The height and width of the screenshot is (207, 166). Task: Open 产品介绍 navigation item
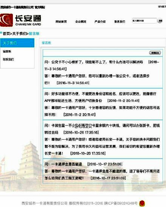click(x=100, y=21)
